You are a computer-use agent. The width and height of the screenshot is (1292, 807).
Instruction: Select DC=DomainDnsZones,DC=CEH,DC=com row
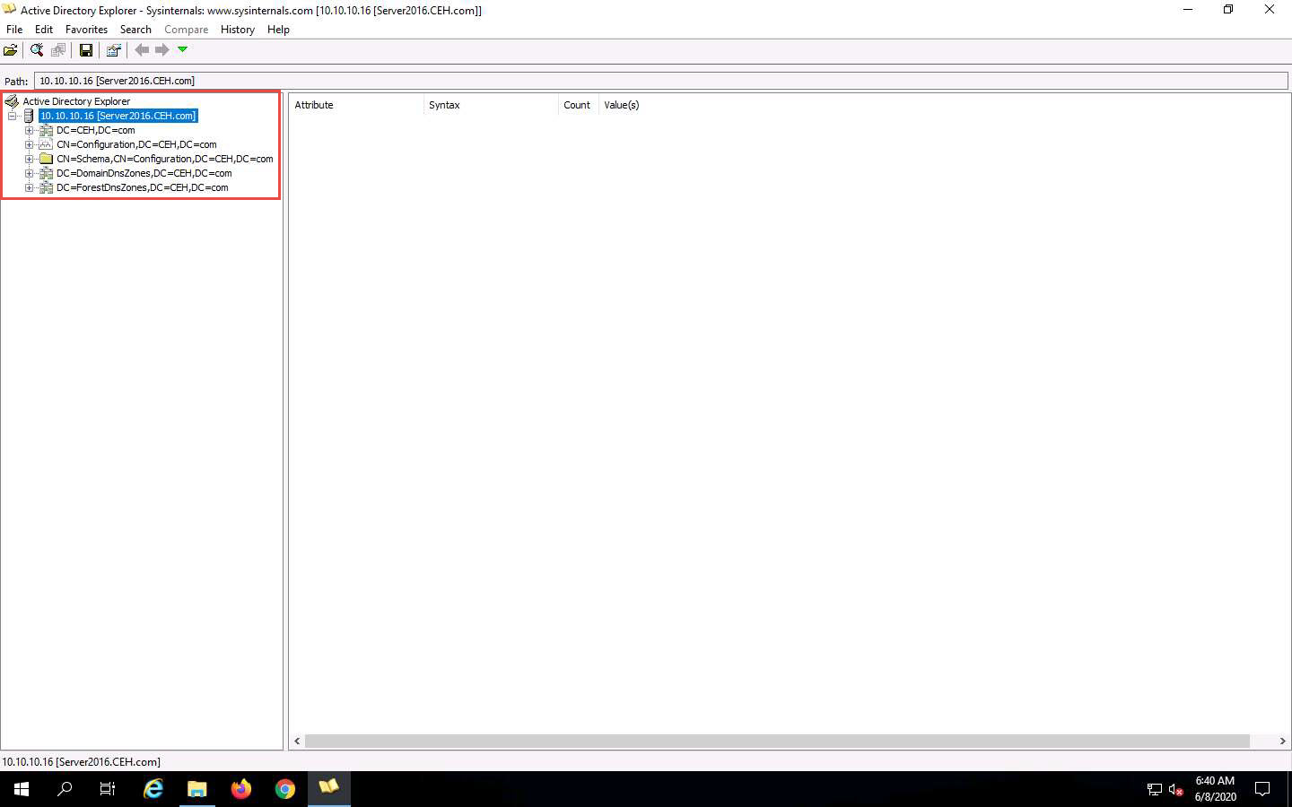(x=144, y=173)
